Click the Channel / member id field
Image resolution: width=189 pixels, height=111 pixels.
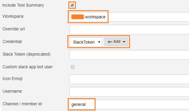pos(129,104)
